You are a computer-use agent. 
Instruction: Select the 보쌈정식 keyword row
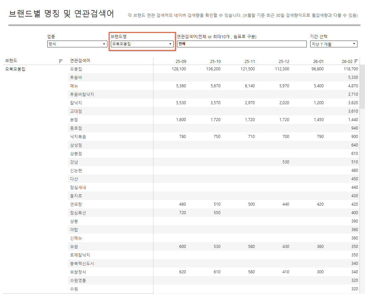78,272
